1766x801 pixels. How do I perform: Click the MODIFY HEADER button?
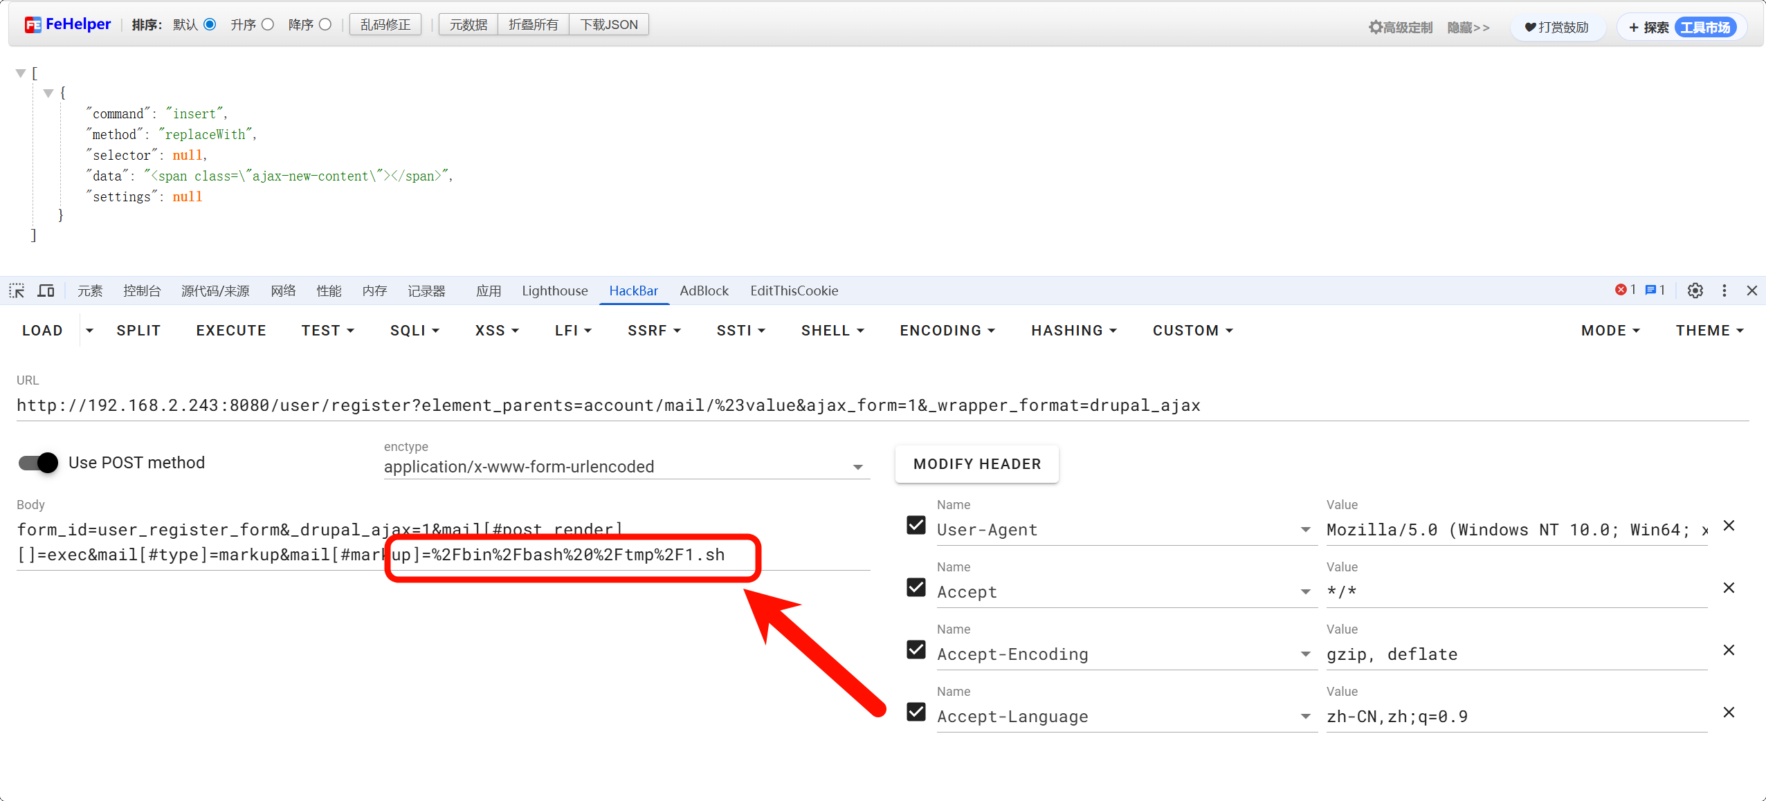click(976, 464)
